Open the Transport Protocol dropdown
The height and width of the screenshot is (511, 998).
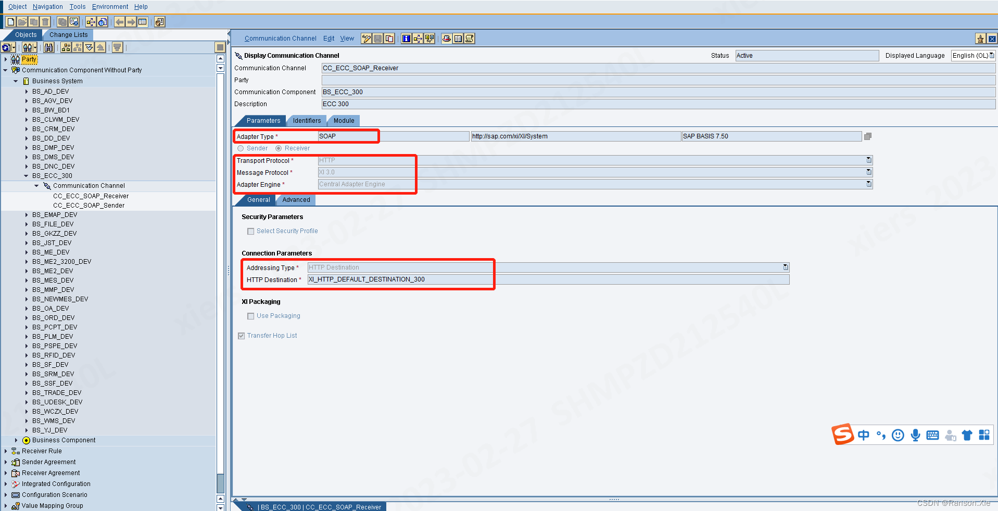click(868, 160)
